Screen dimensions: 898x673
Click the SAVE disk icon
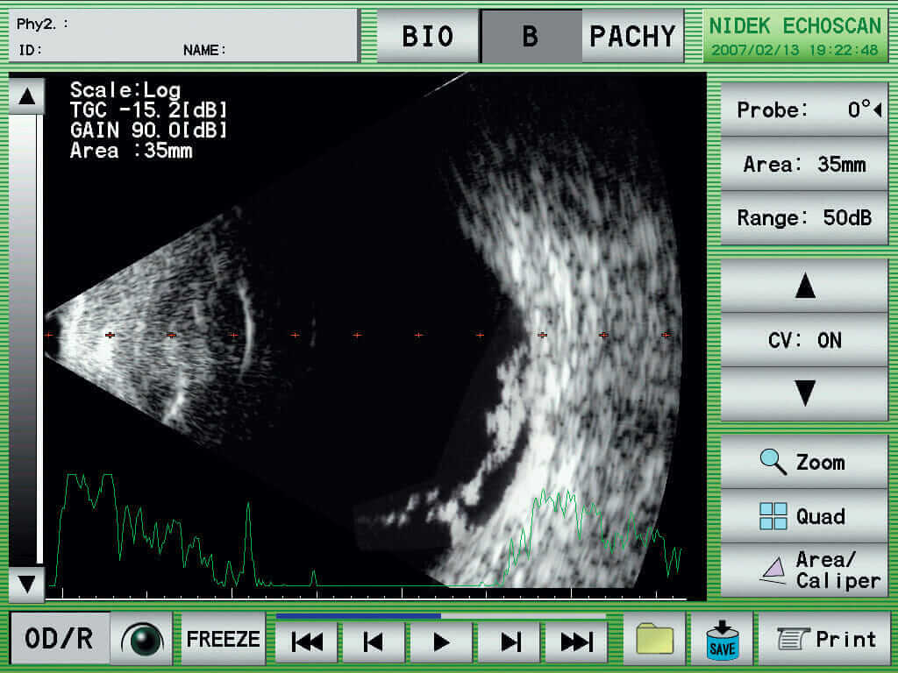click(721, 640)
